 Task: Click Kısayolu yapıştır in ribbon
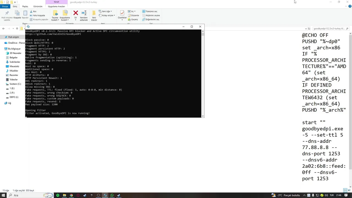click(39, 20)
